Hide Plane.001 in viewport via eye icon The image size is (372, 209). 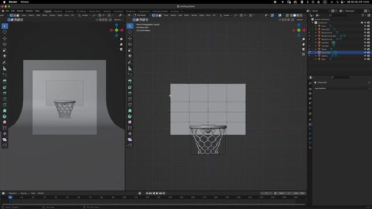(x=365, y=53)
